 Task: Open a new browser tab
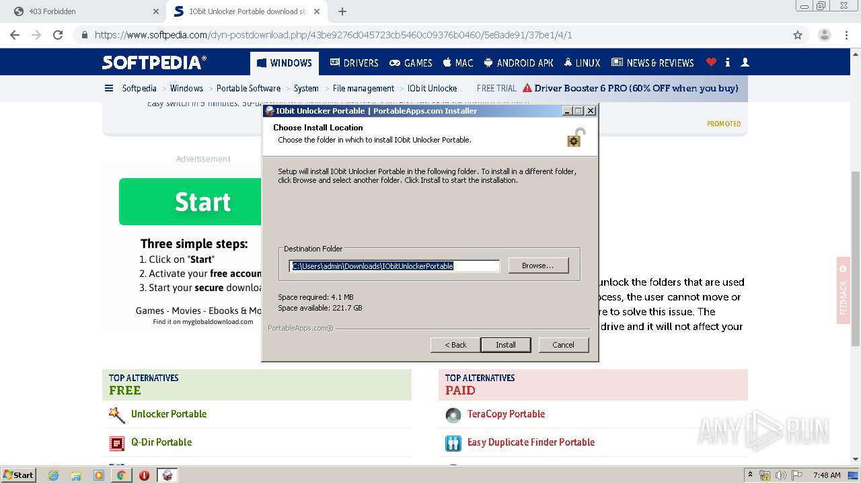click(342, 11)
